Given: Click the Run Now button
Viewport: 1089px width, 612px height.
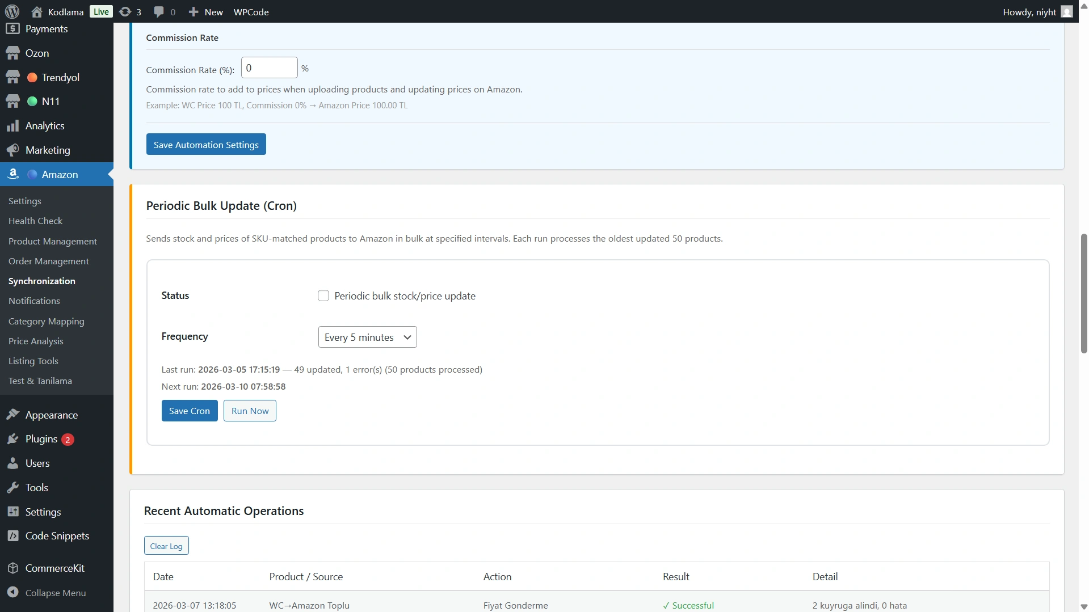Looking at the screenshot, I should (x=250, y=411).
